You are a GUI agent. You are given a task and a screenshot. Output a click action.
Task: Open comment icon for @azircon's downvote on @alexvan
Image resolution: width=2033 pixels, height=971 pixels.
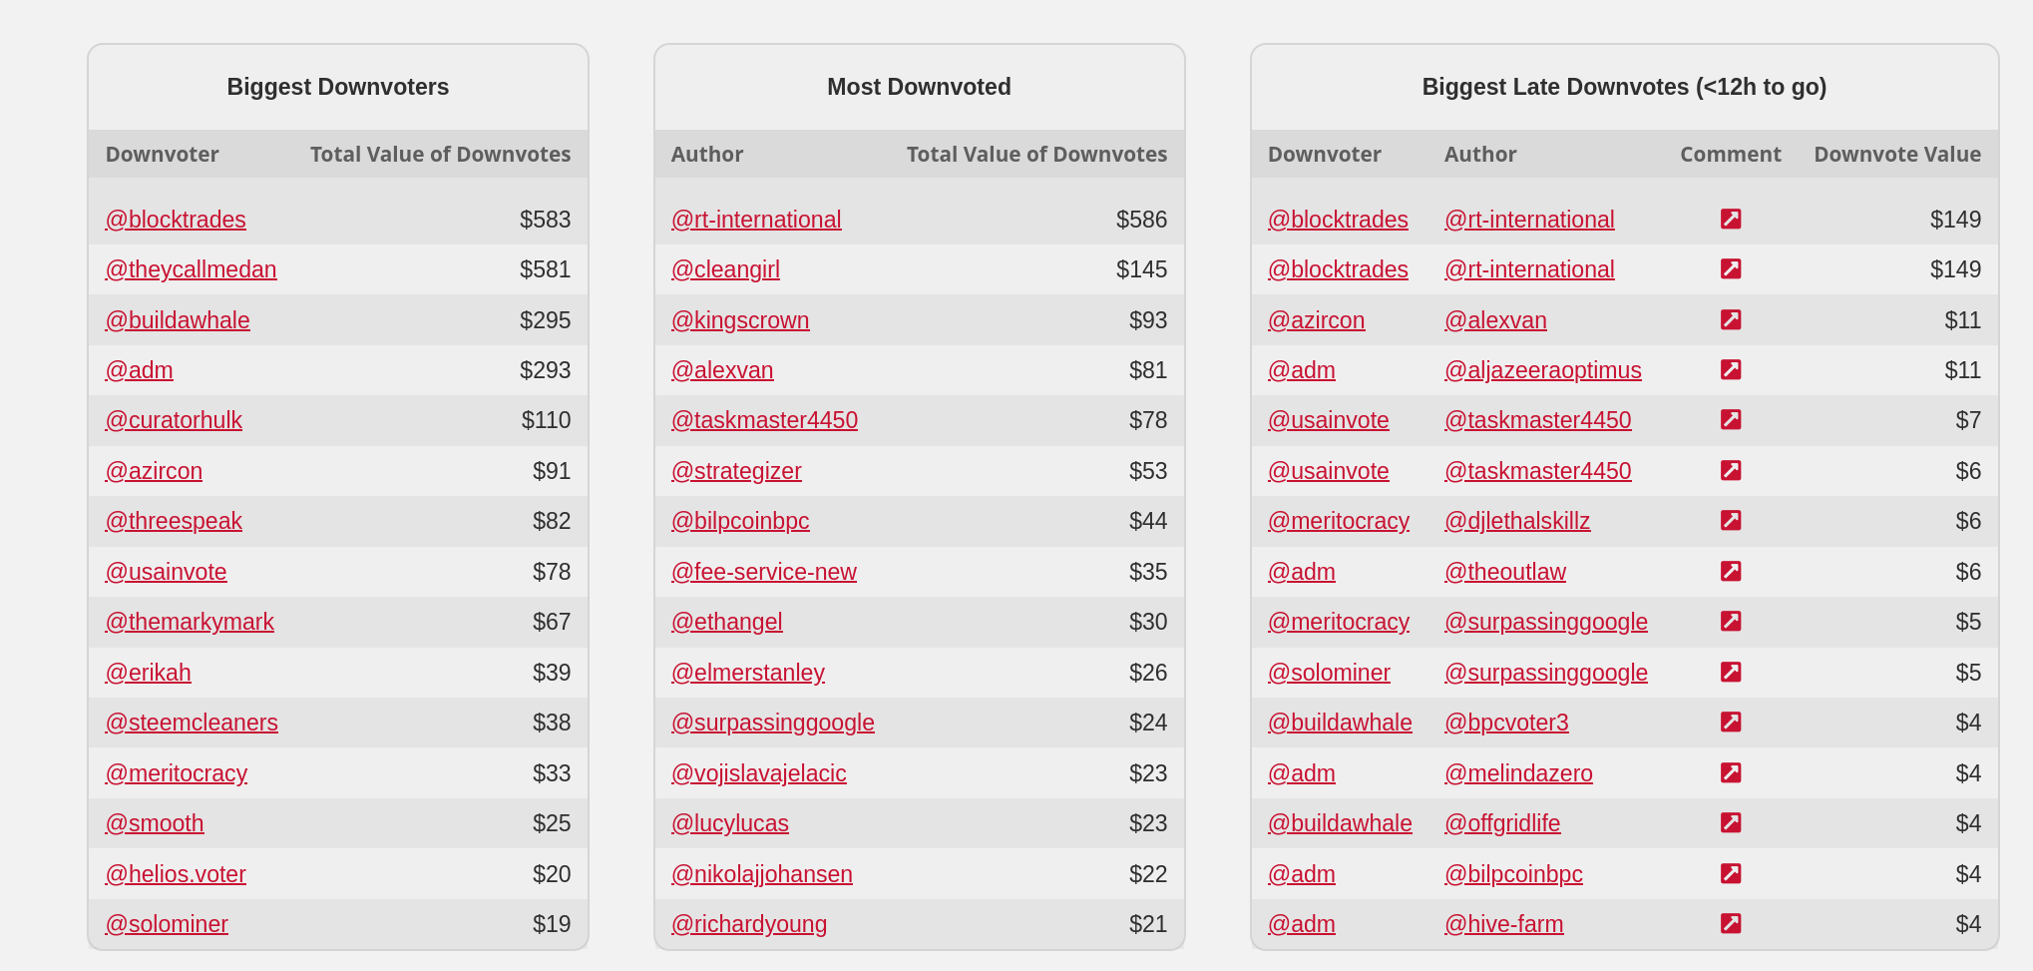1731,320
